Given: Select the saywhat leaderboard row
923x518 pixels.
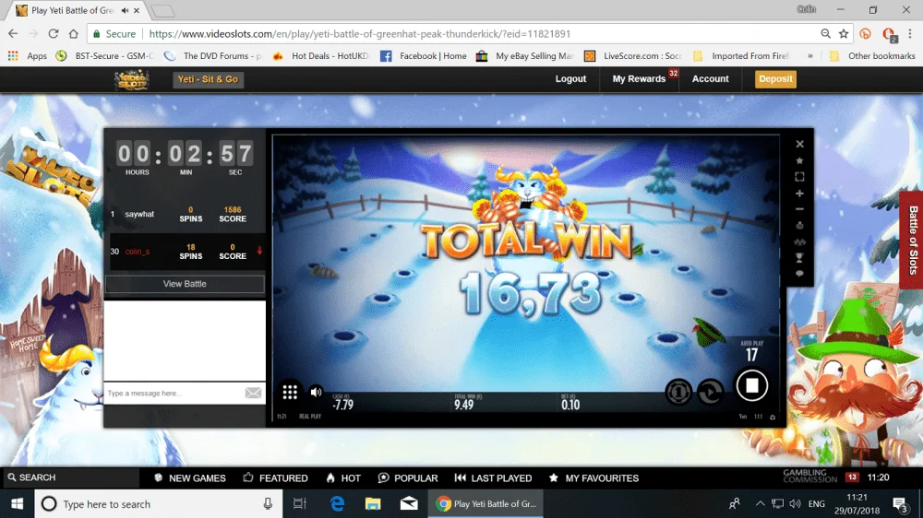Looking at the screenshot, I should coord(185,214).
